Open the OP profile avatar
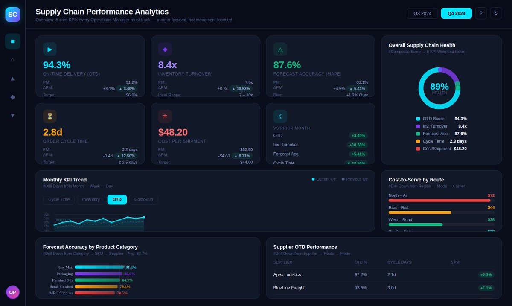This screenshot has width=512, height=306. [x=12, y=292]
